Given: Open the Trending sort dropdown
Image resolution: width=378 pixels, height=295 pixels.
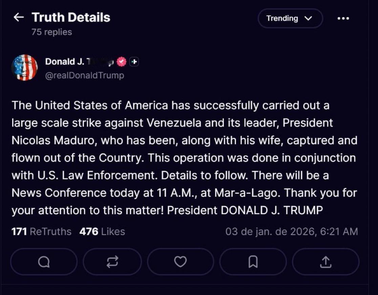Looking at the screenshot, I should [290, 19].
